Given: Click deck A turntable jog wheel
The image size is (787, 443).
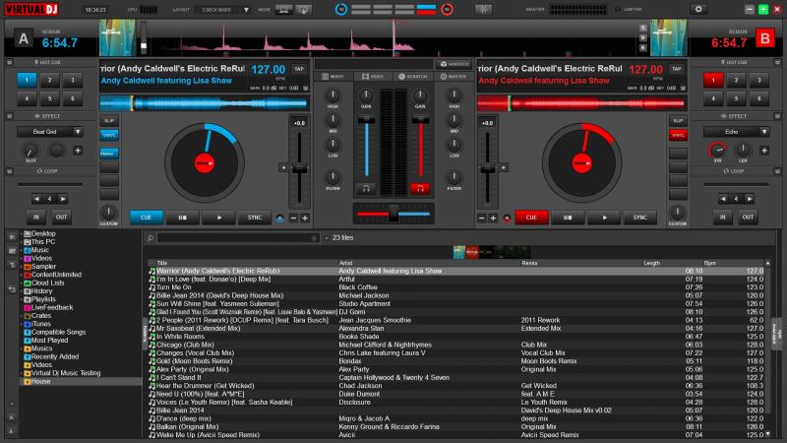Looking at the screenshot, I should 205,163.
